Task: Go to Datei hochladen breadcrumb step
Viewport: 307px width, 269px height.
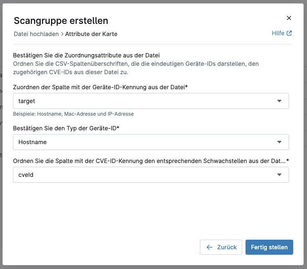Action: pos(36,34)
